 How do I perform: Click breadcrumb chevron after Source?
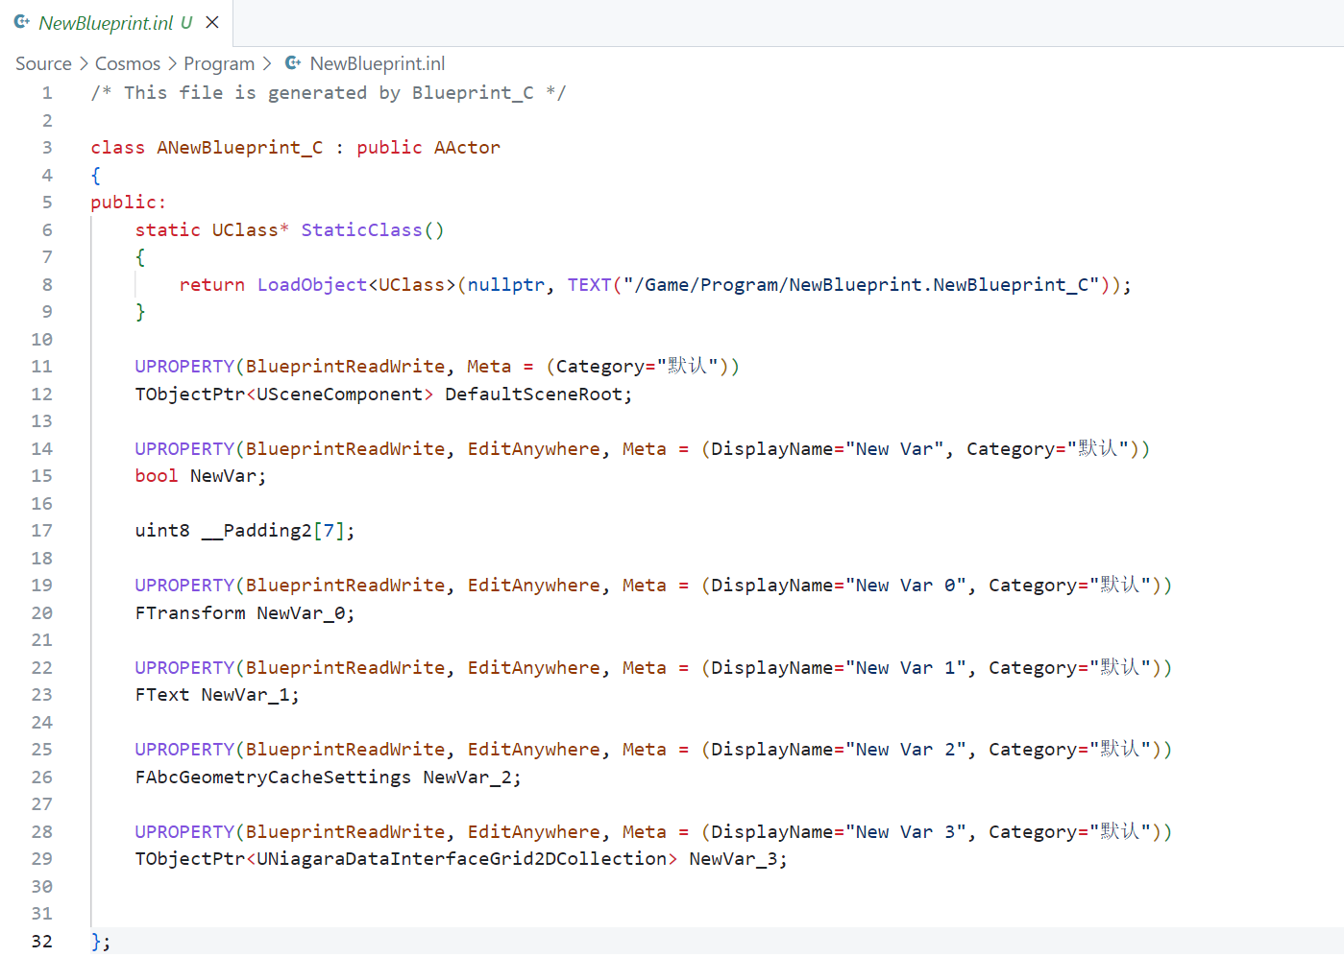coord(84,63)
